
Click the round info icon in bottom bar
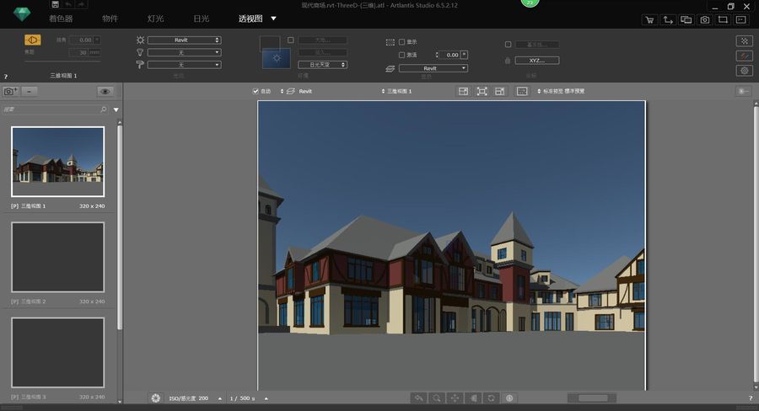509,398
